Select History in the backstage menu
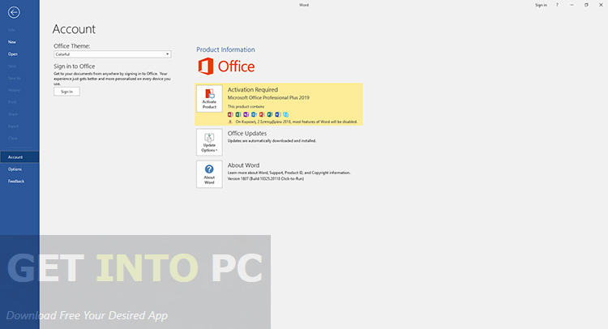This screenshot has height=329, width=608. [x=14, y=90]
